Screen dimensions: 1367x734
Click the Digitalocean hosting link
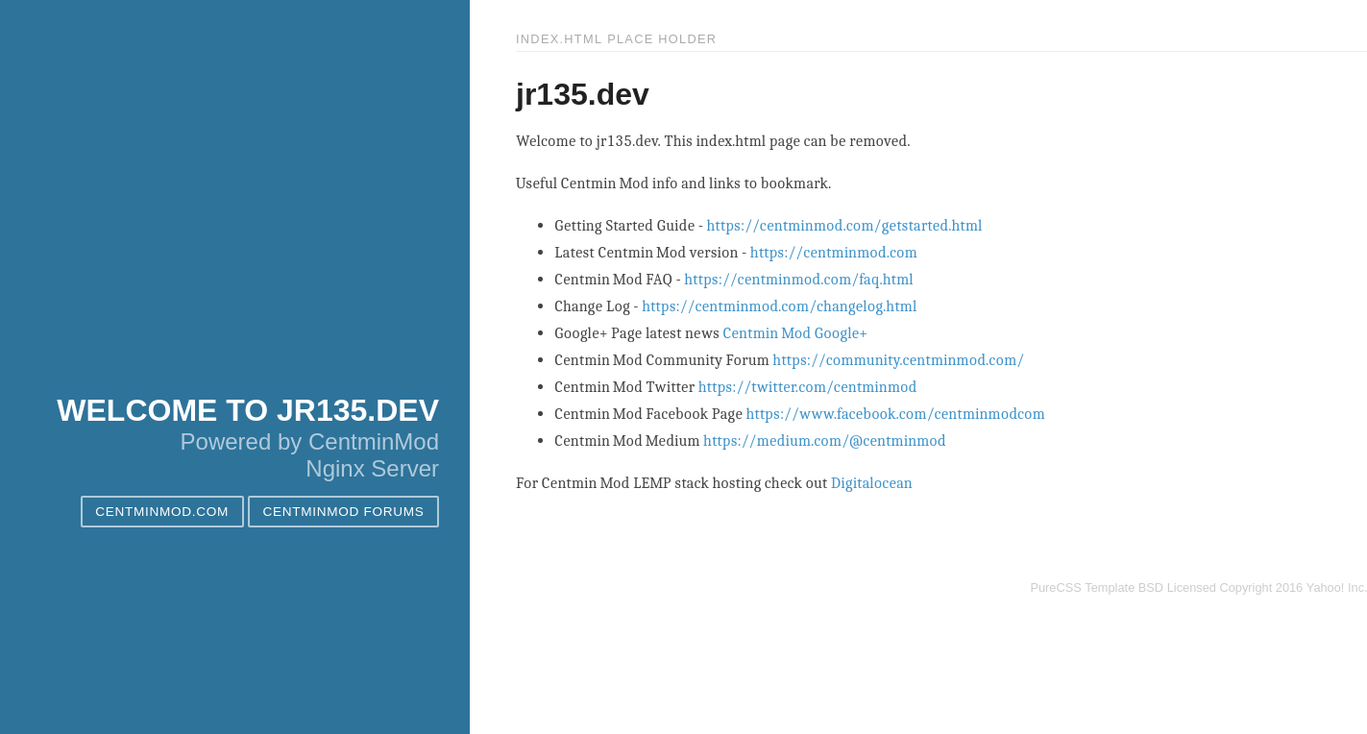click(871, 483)
